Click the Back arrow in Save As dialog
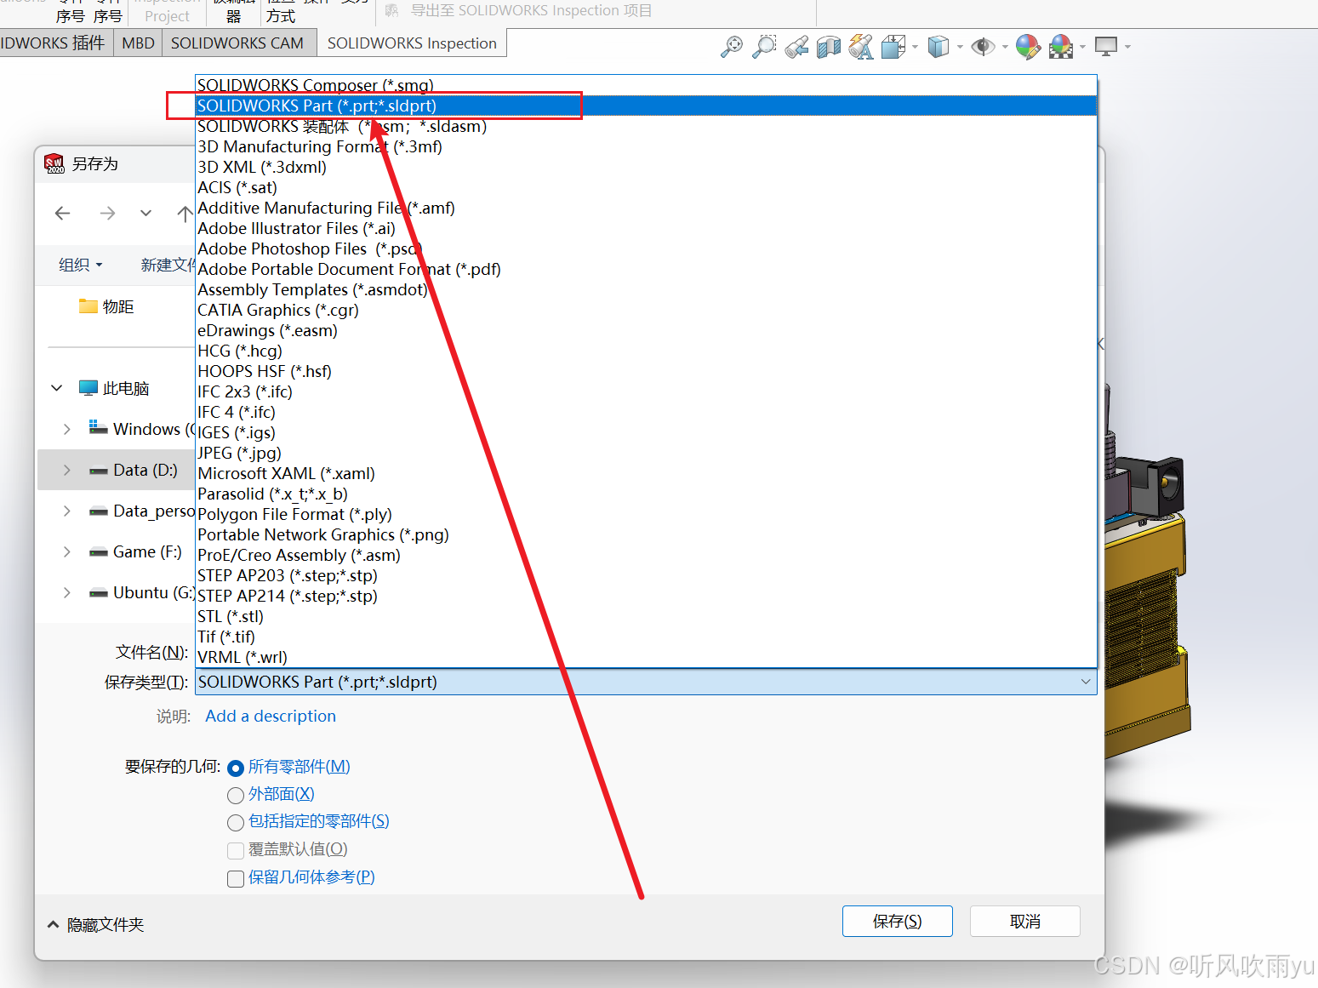Image resolution: width=1318 pixels, height=988 pixels. [63, 213]
